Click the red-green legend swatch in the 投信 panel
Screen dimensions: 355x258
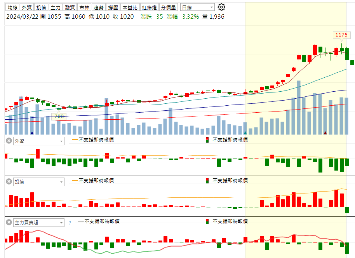207,180
